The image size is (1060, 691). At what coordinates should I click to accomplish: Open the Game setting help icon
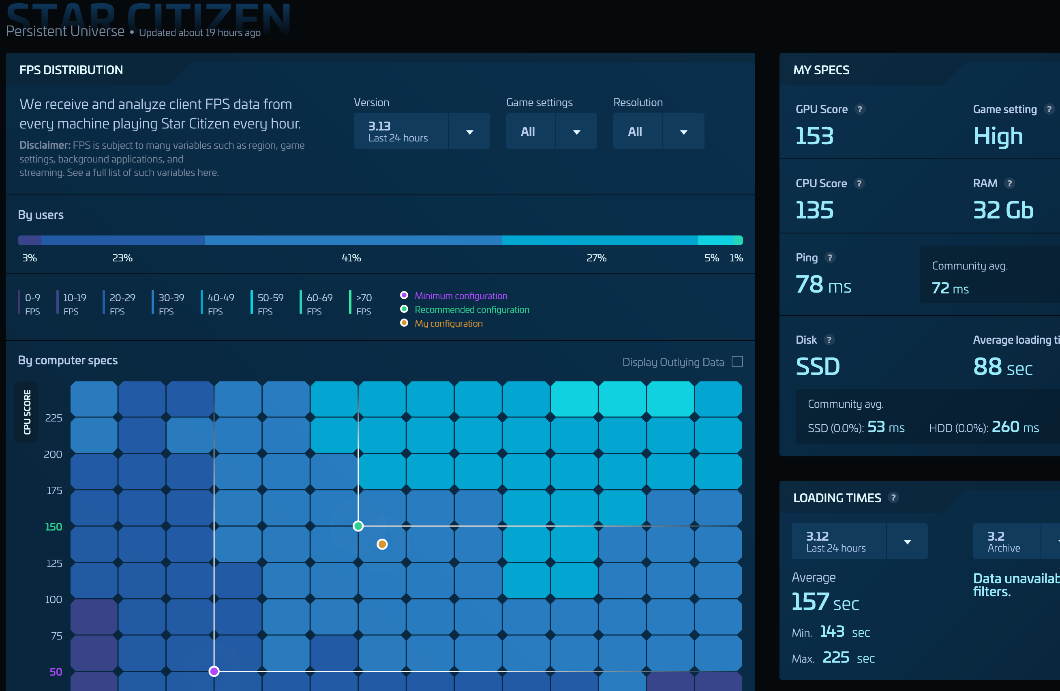(1049, 109)
